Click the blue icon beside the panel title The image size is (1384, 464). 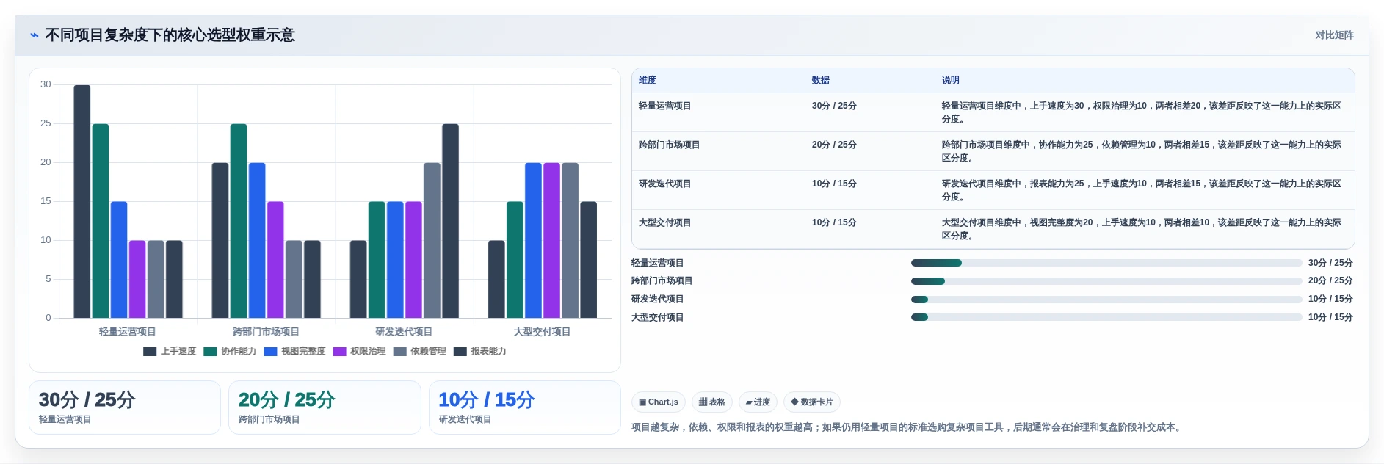(34, 35)
